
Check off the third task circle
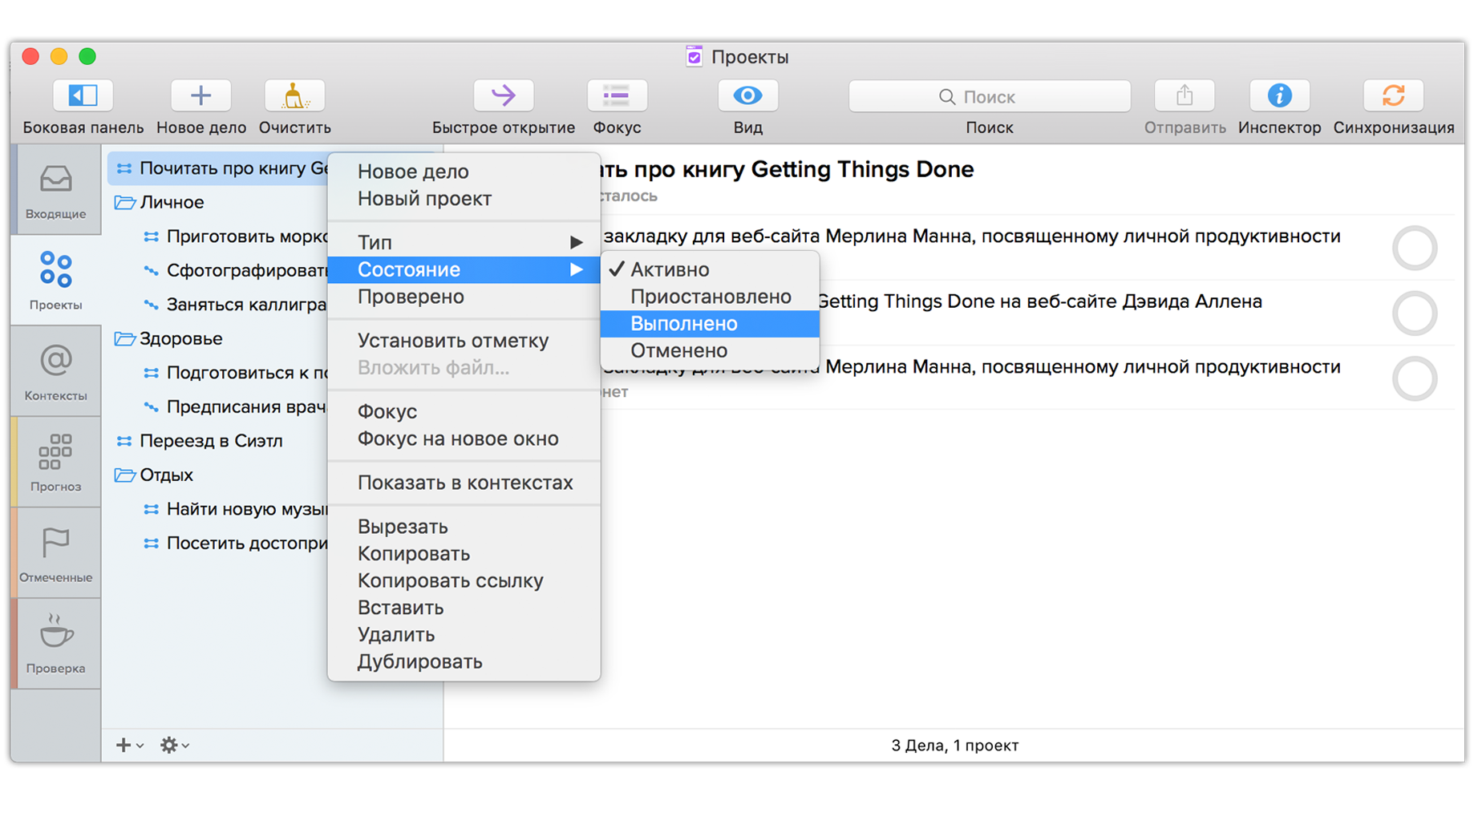[x=1415, y=378]
